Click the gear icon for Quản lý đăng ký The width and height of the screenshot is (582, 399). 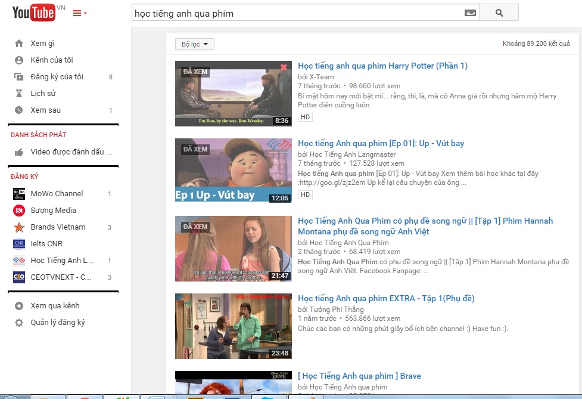19,323
